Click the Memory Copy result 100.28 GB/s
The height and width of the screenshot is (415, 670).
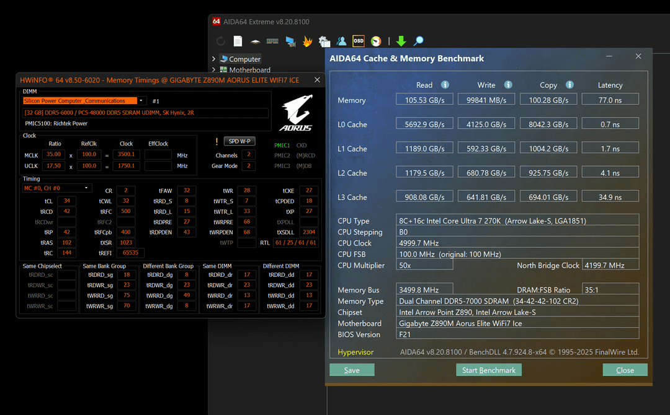(x=548, y=100)
